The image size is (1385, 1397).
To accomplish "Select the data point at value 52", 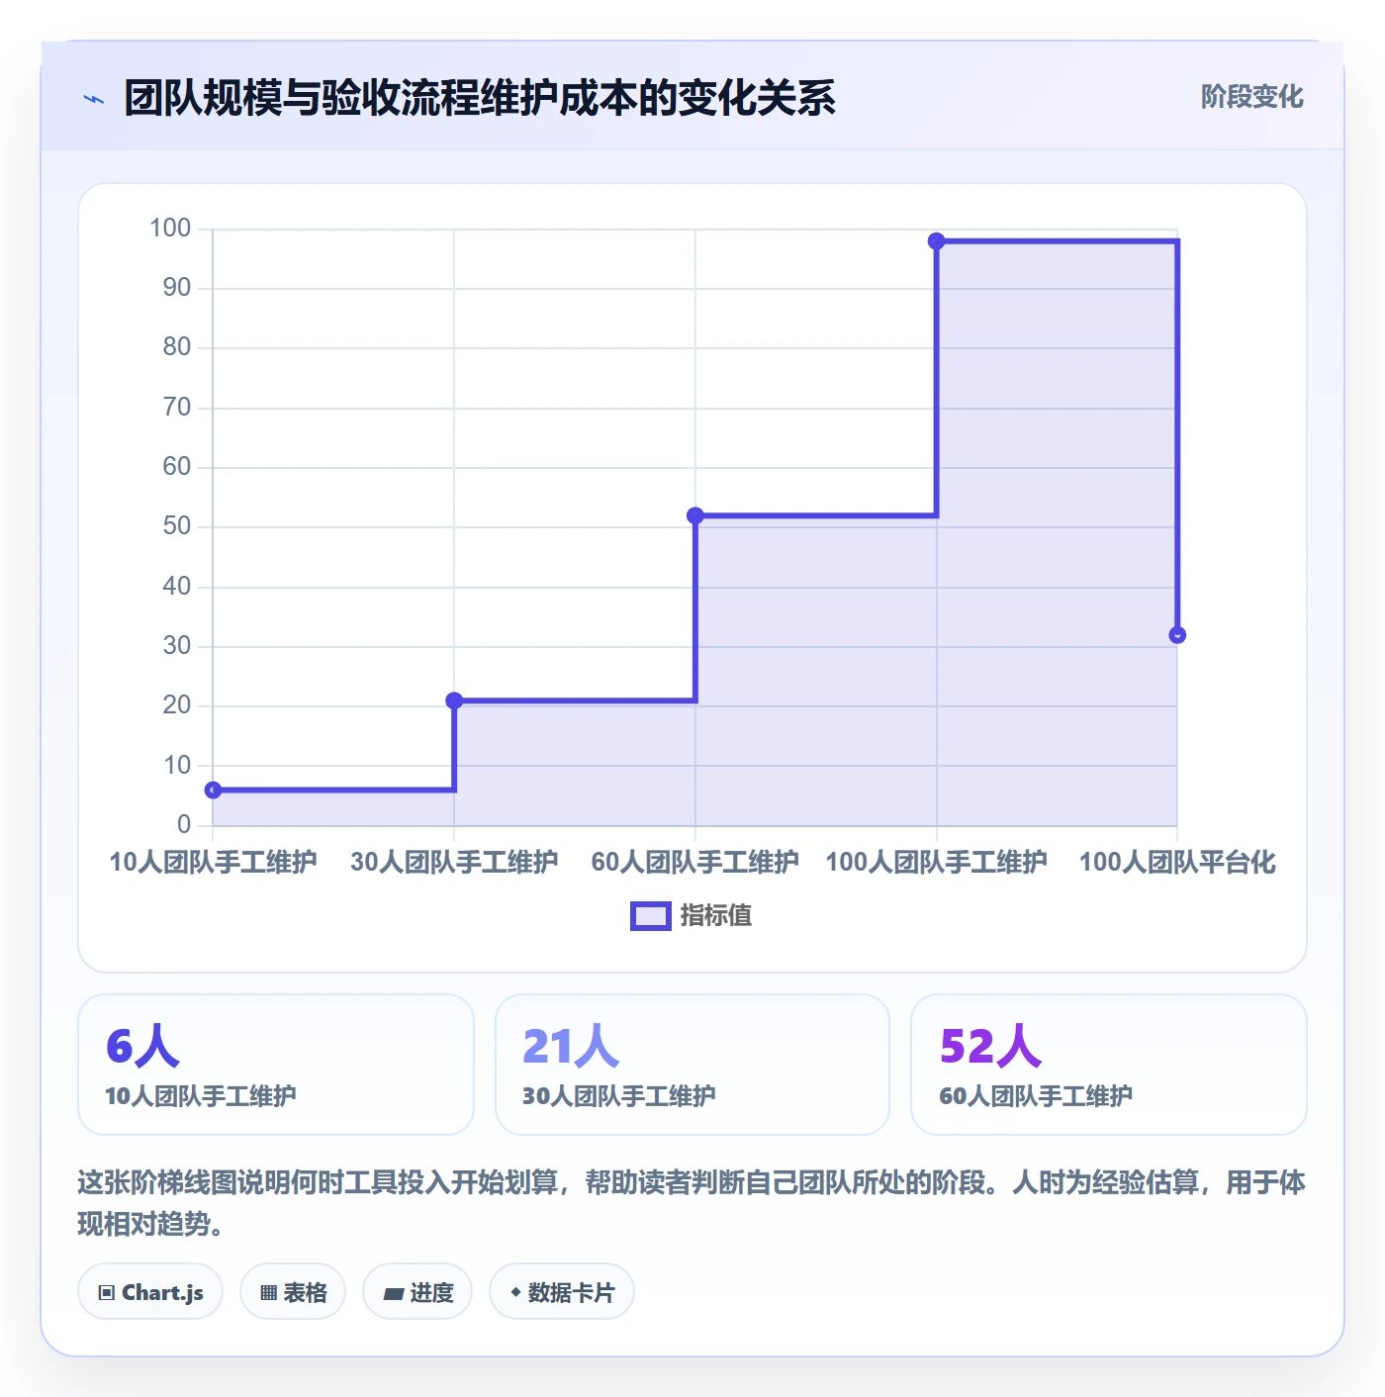I will pyautogui.click(x=695, y=515).
